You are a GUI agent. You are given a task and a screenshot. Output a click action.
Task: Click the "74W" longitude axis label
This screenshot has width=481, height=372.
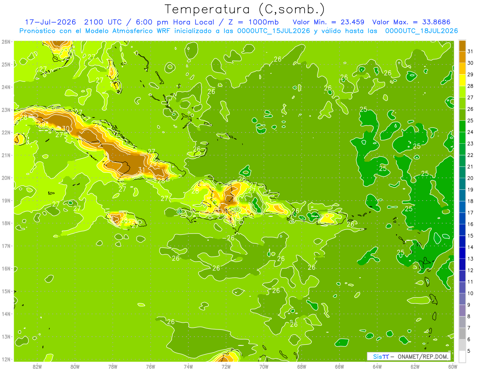click(188, 366)
